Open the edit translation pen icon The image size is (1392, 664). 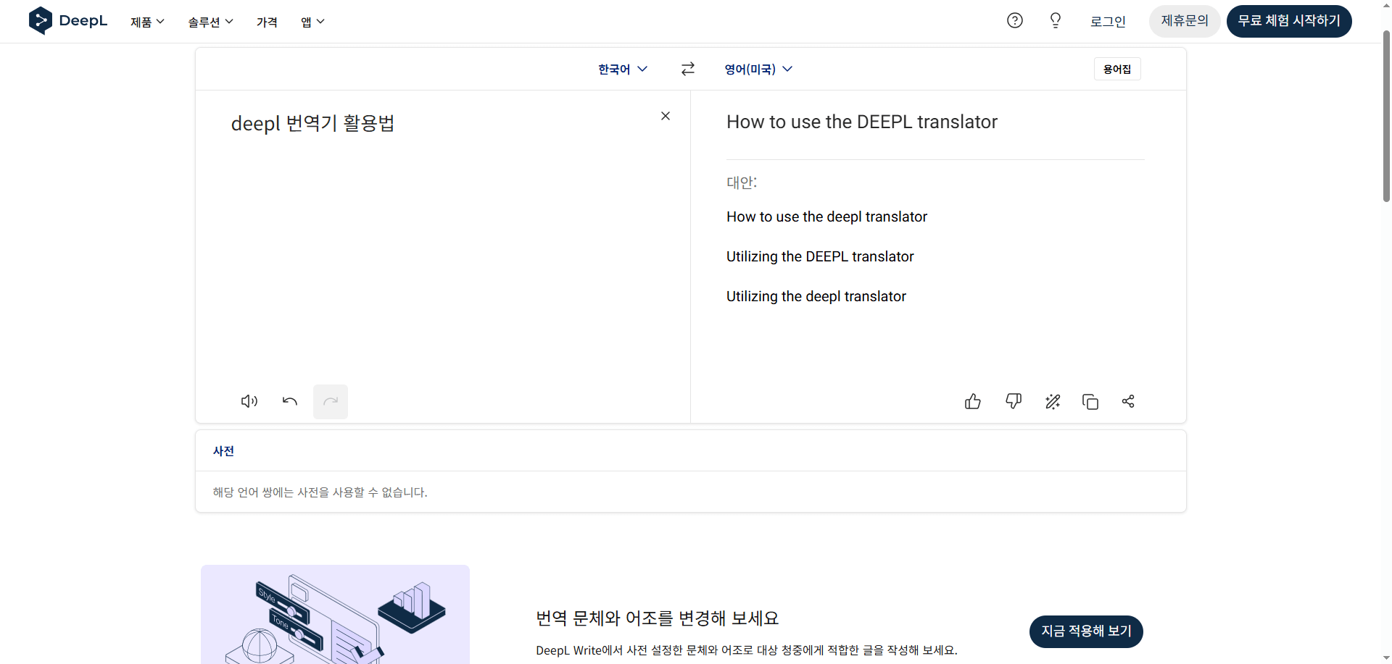click(1053, 401)
